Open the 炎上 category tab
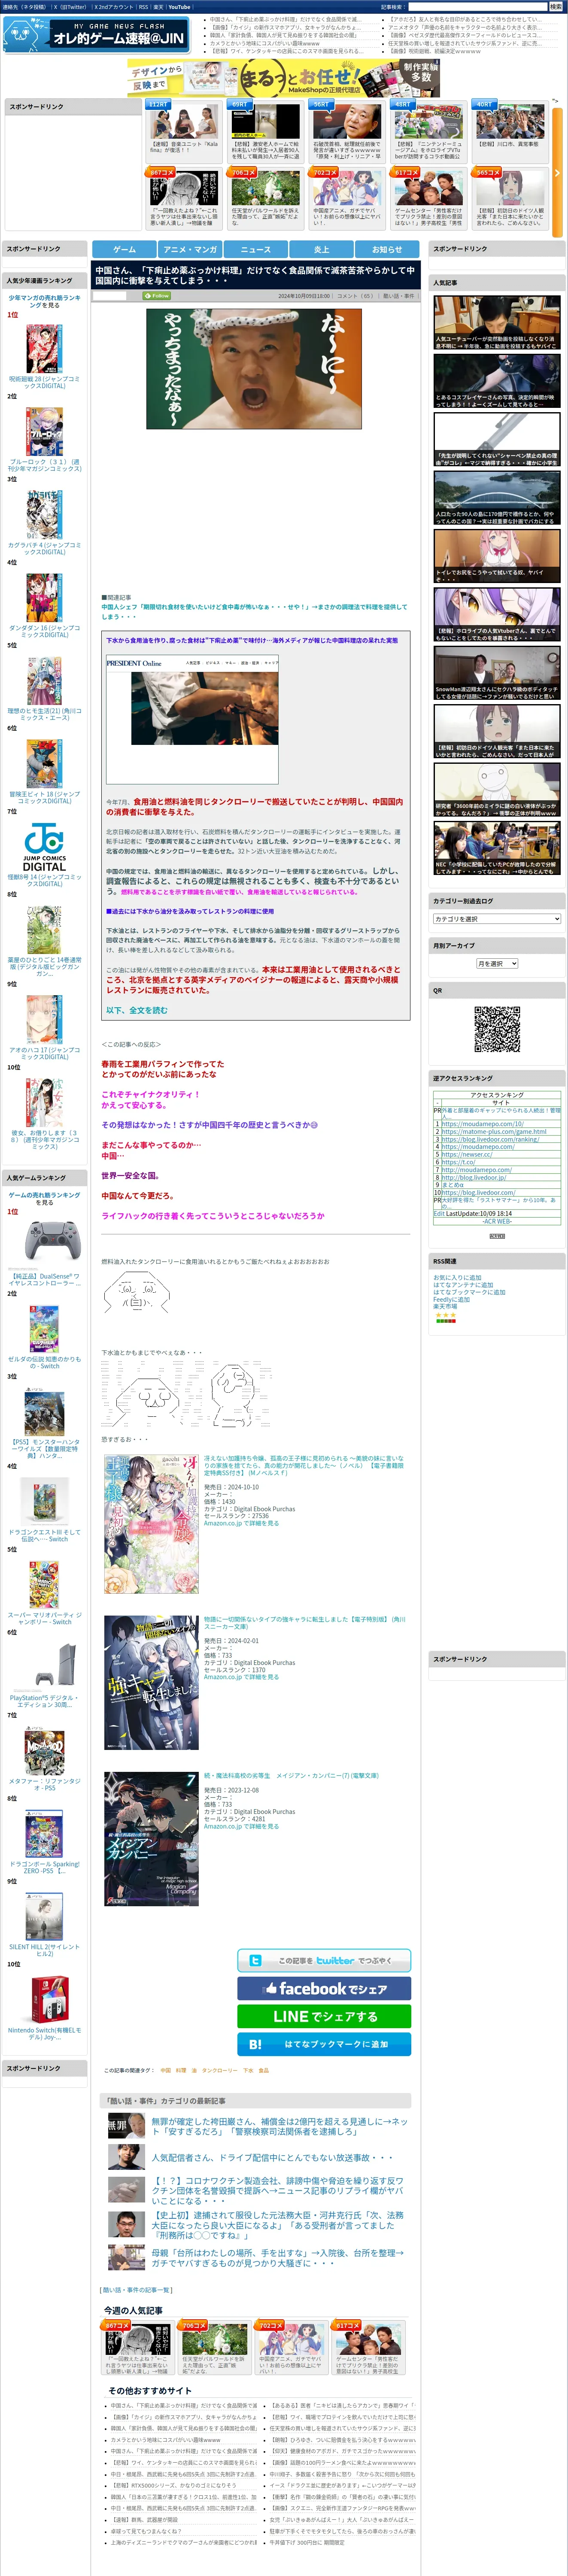568x2576 pixels. [x=322, y=250]
